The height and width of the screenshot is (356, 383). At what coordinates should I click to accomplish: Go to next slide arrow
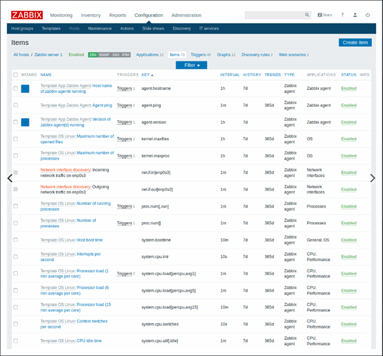(x=373, y=178)
